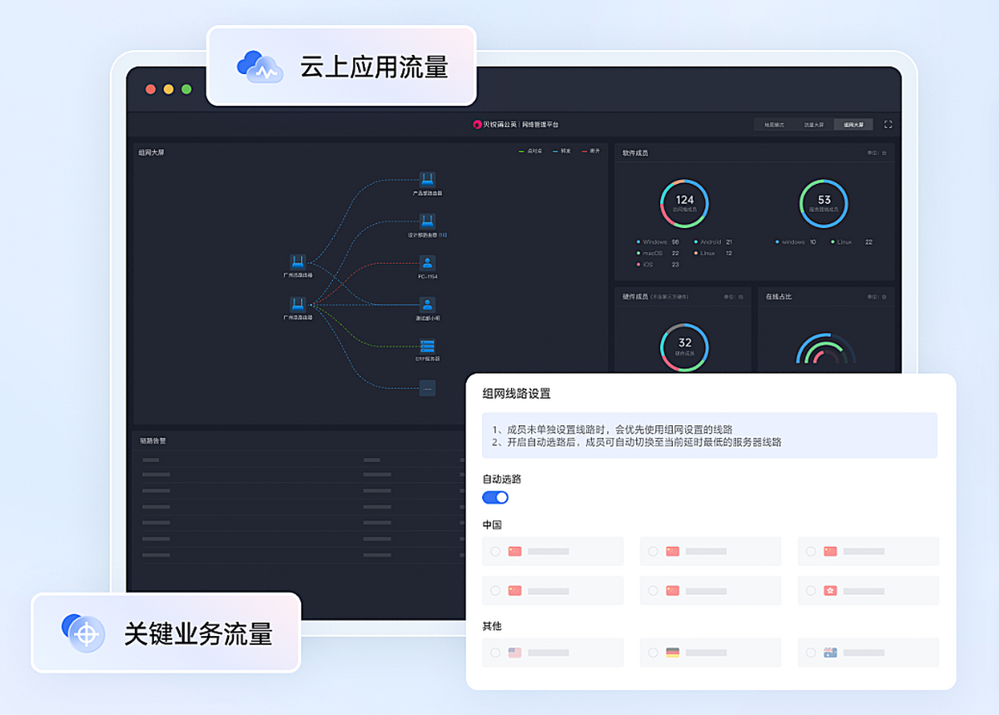Open the first tab left of 流量大屏

774,125
